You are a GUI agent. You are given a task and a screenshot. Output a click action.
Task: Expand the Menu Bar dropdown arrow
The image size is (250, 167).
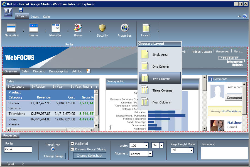point(68,31)
